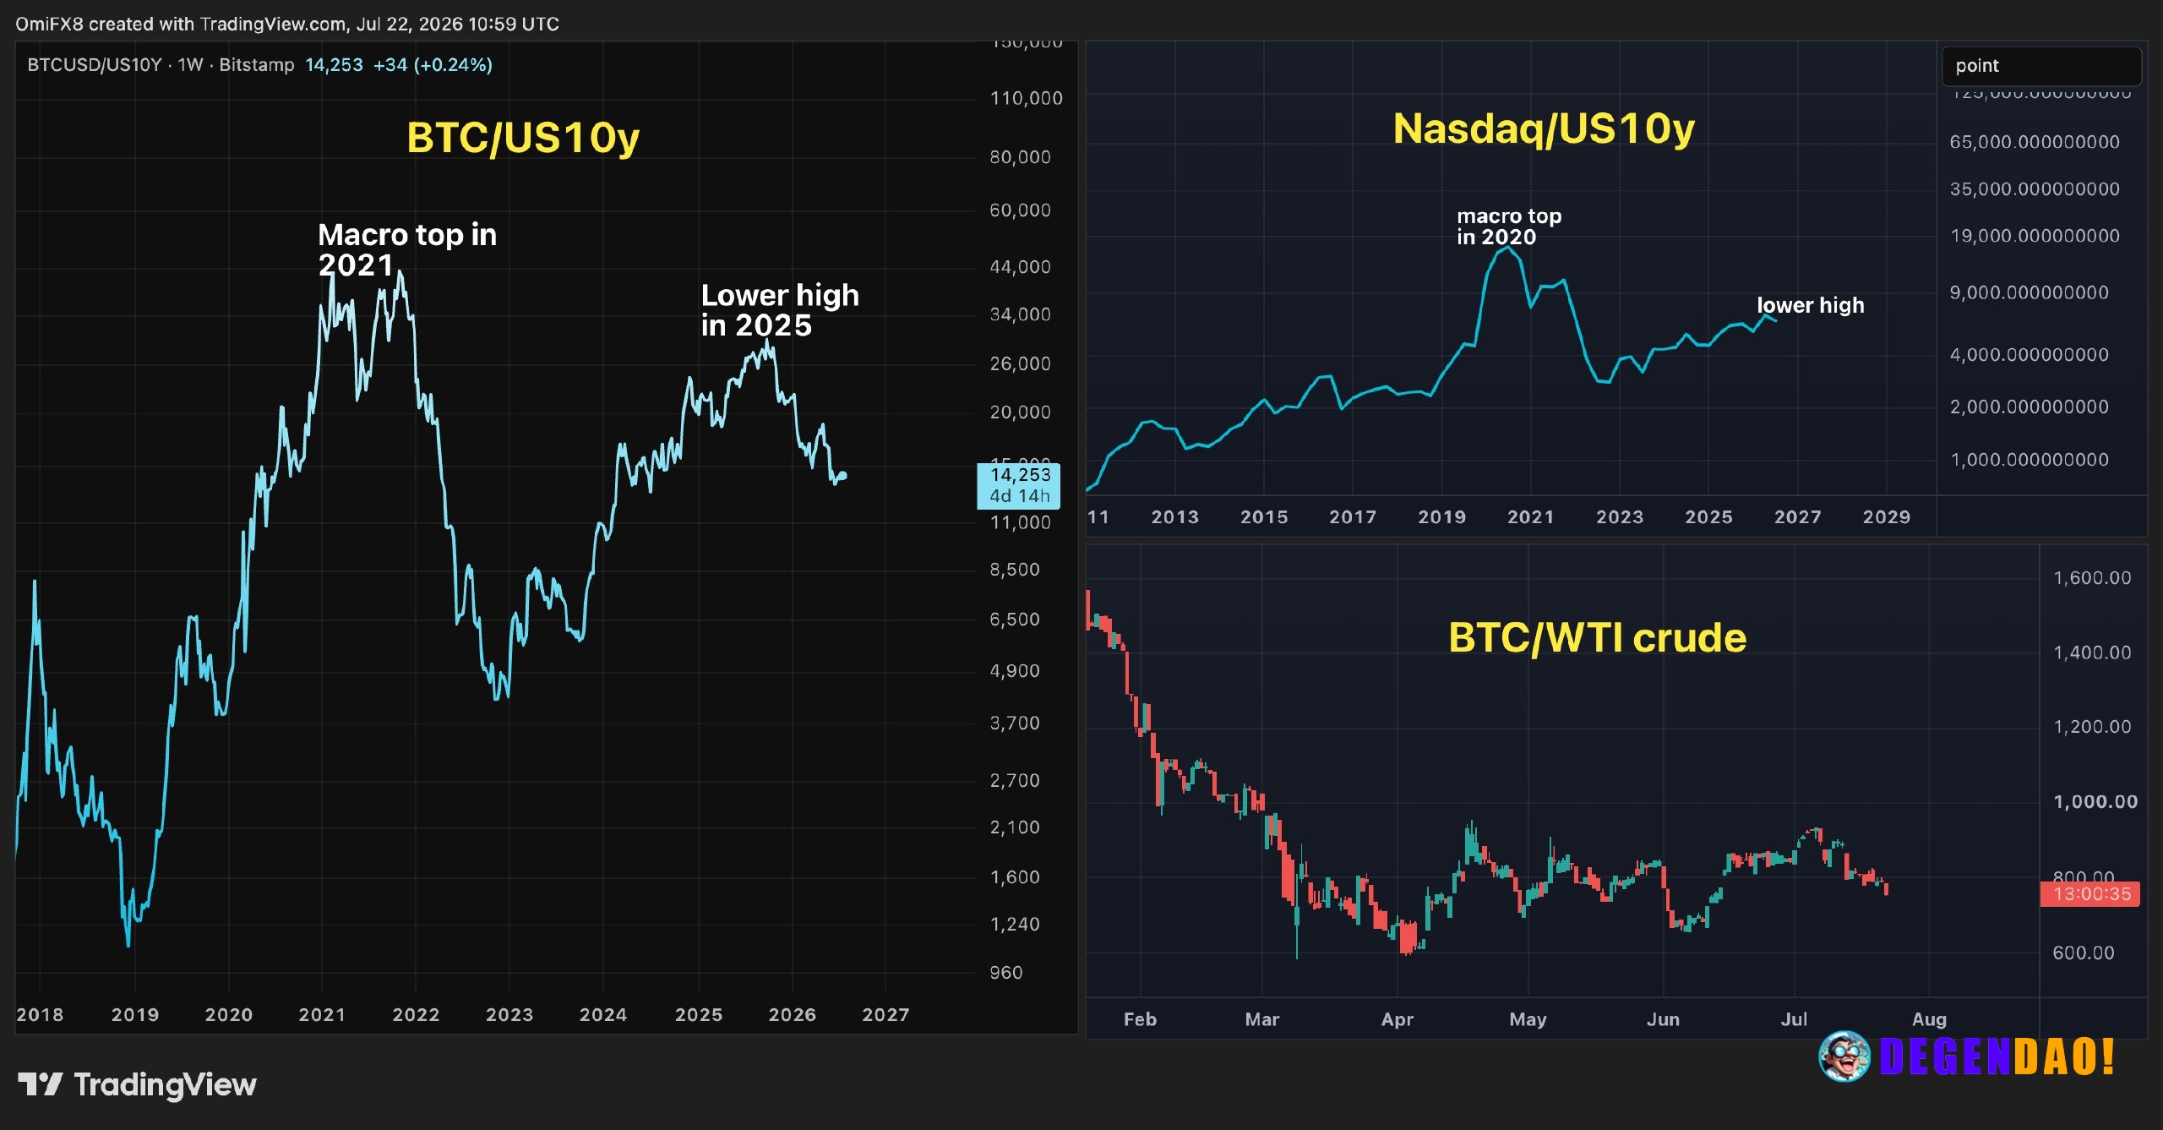Click the DegenDAO mascot avatar icon

click(1844, 1056)
